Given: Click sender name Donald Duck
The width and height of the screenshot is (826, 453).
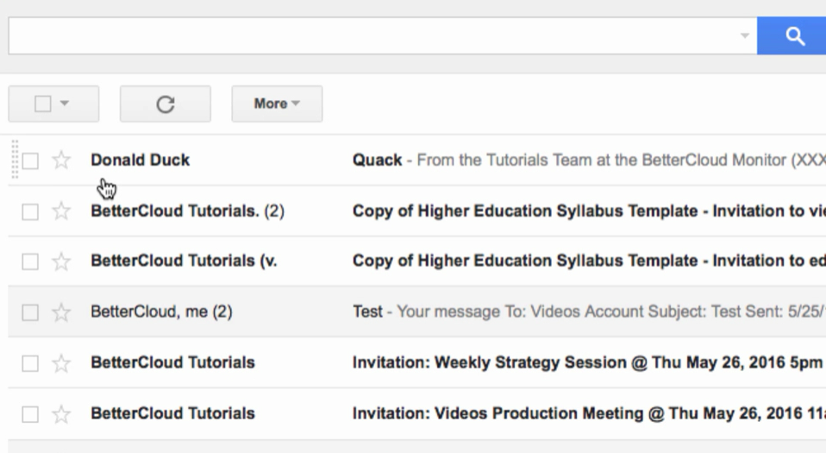Looking at the screenshot, I should 141,160.
